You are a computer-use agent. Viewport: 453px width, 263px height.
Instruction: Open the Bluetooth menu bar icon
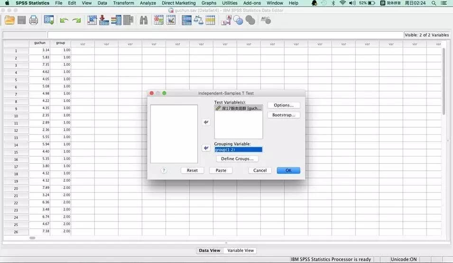click(333, 3)
